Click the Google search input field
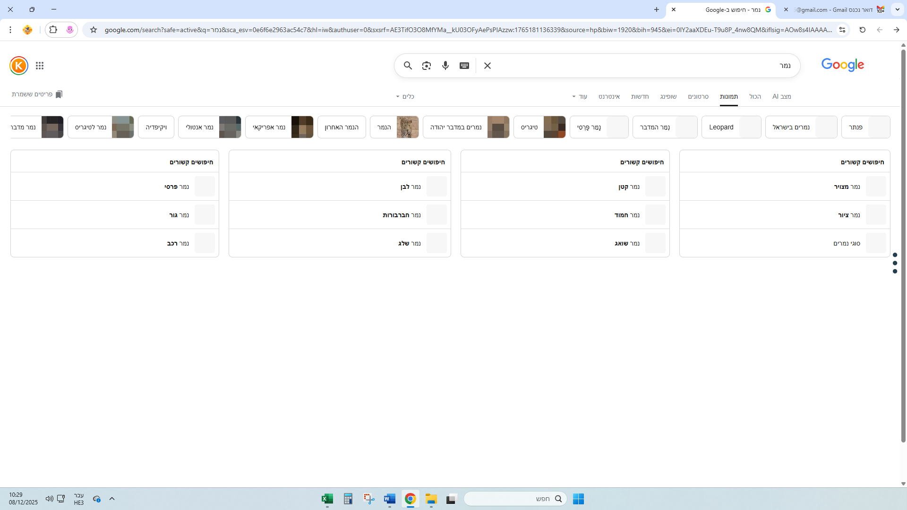The width and height of the screenshot is (907, 510). 638,66
